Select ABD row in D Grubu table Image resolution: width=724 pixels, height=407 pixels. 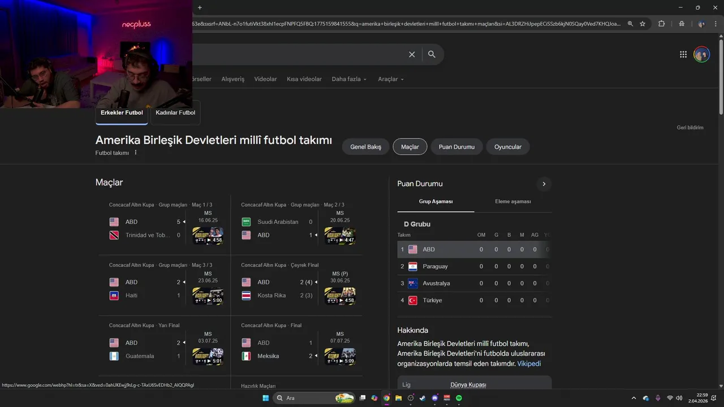[475, 249]
